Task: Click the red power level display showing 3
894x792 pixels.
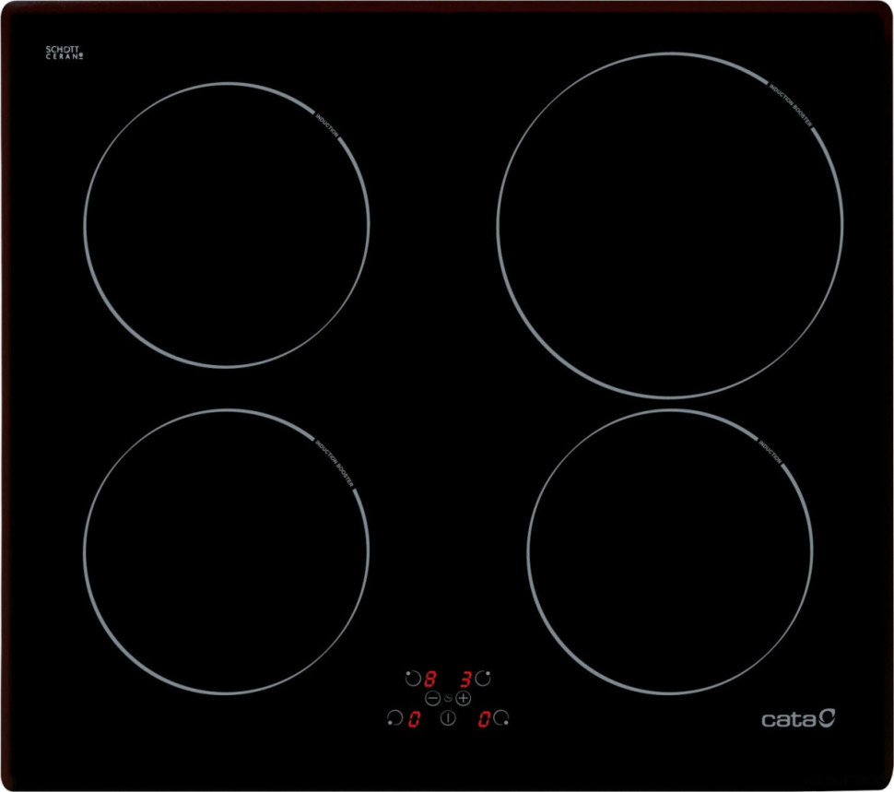Action: point(465,680)
